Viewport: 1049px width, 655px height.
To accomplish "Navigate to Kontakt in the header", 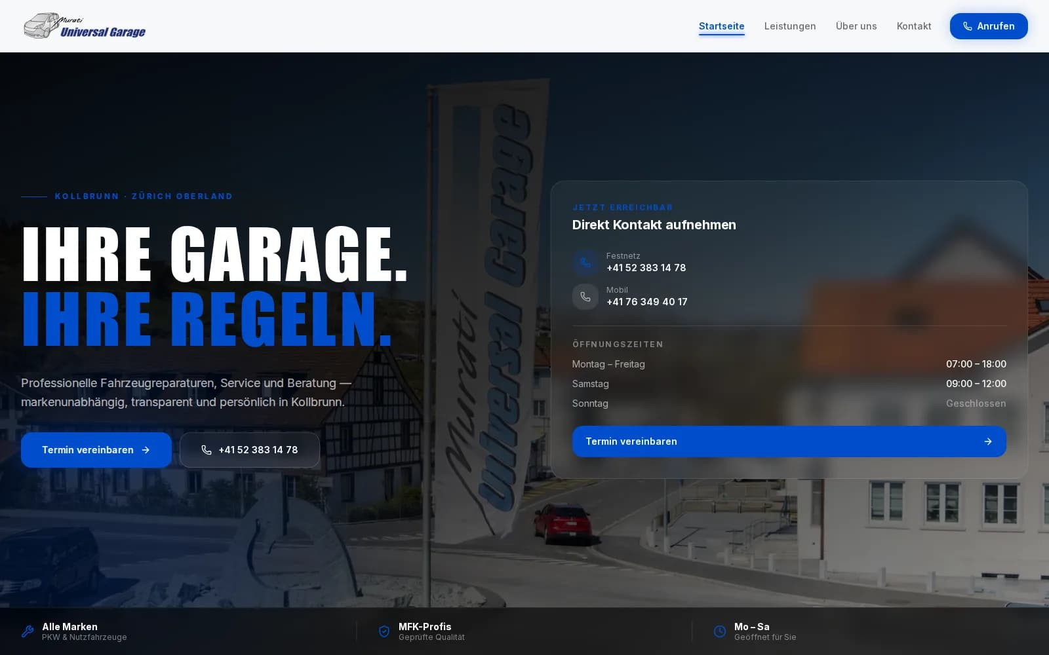I will click(914, 26).
